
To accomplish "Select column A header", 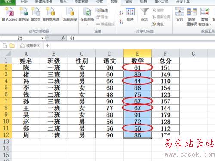I will tap(26, 54).
